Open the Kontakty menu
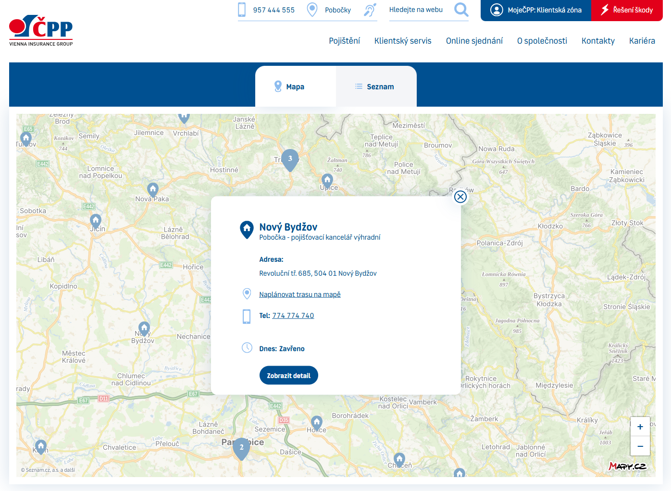This screenshot has height=491, width=671. click(x=598, y=41)
